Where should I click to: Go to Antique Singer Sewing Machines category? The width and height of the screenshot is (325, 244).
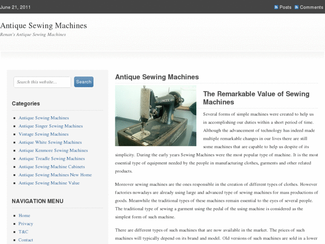(51, 126)
